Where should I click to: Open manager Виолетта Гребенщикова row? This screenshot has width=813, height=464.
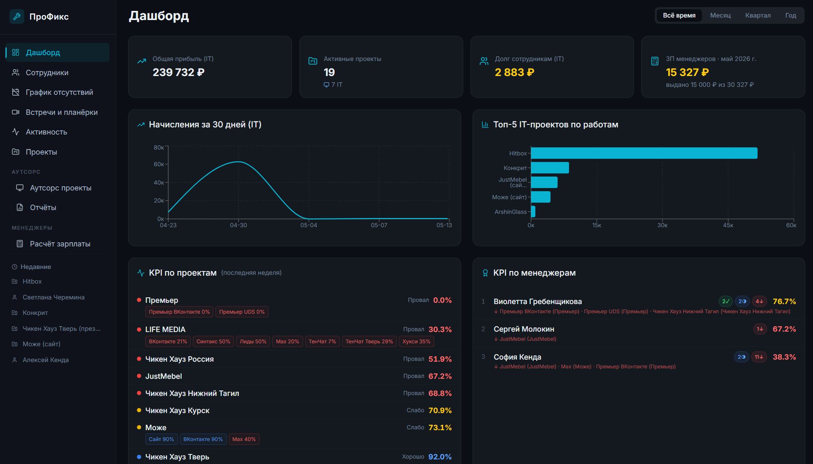pyautogui.click(x=639, y=306)
